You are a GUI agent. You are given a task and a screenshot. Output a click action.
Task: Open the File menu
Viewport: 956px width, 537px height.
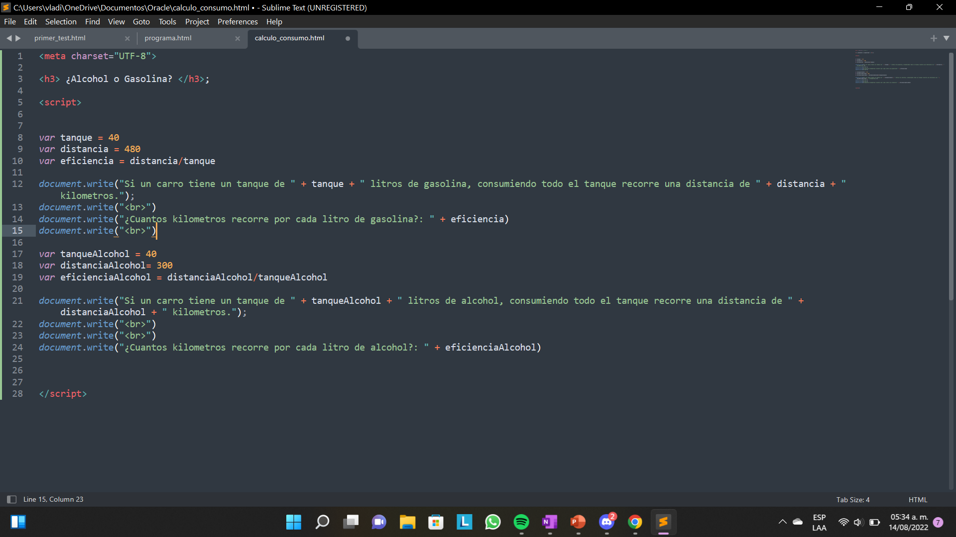point(10,21)
